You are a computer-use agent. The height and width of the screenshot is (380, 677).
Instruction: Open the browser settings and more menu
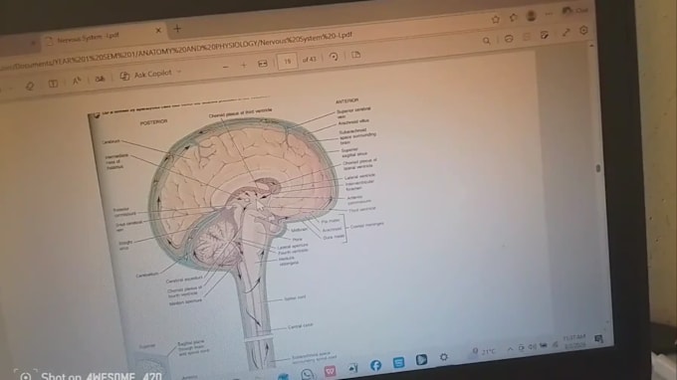coord(549,14)
